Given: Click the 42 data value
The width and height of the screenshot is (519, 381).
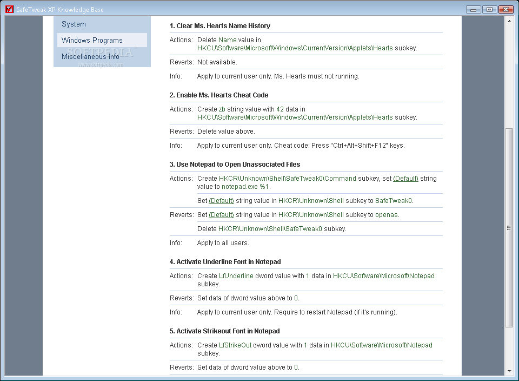Looking at the screenshot, I should 280,109.
